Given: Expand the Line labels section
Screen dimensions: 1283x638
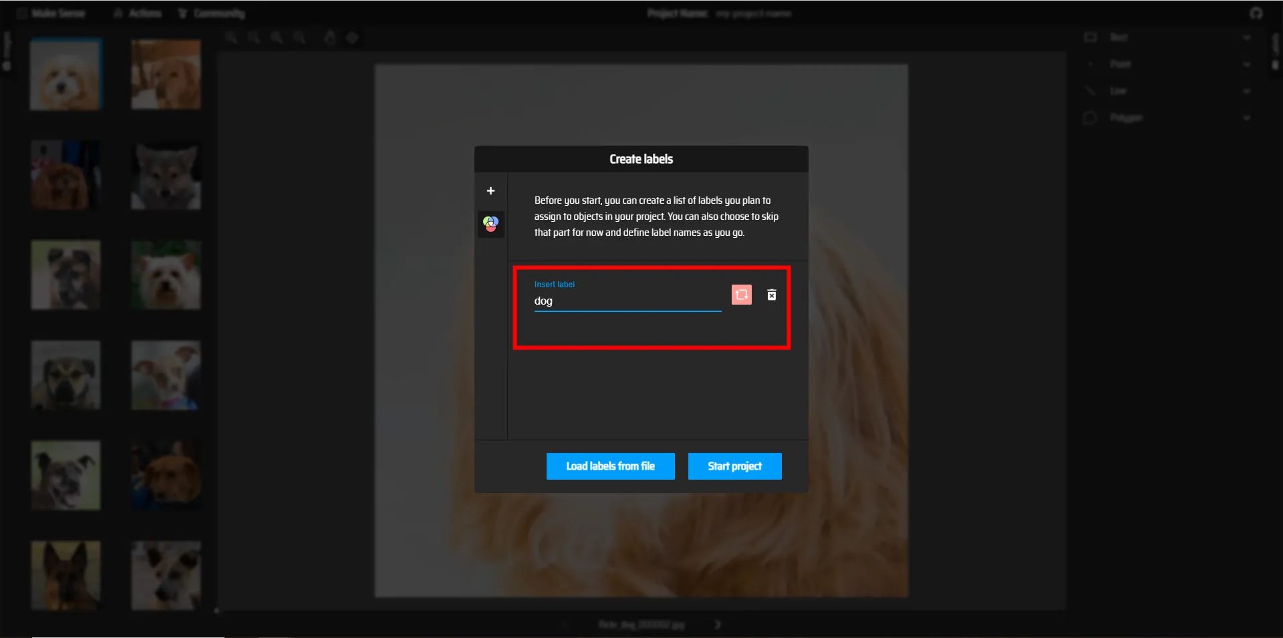Looking at the screenshot, I should tap(1167, 91).
